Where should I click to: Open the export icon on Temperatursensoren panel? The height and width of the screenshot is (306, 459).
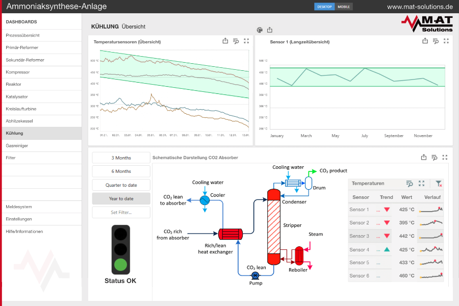tap(225, 41)
